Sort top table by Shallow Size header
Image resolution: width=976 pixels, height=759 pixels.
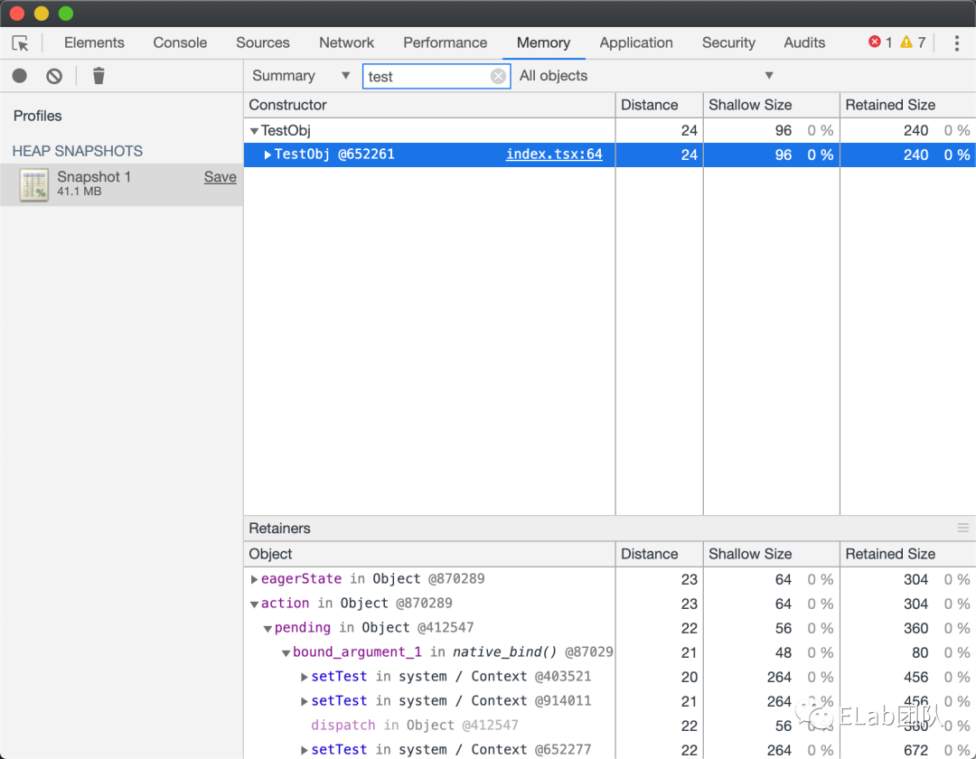[x=771, y=105]
